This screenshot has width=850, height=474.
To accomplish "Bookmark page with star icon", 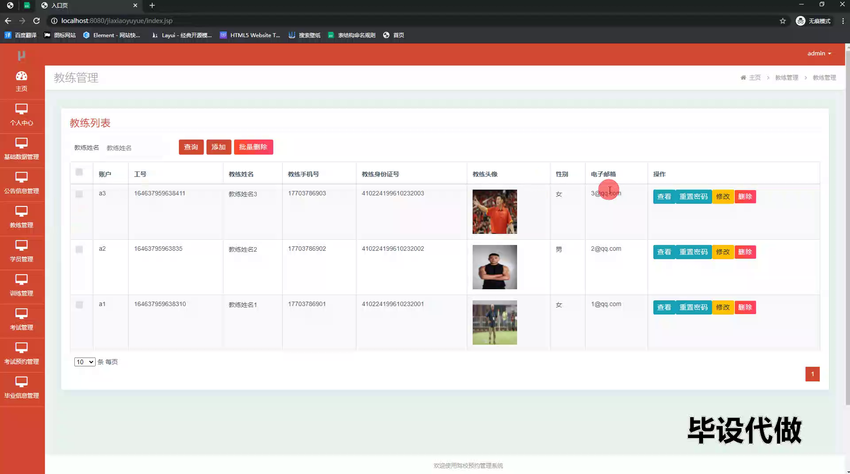I will coord(783,21).
